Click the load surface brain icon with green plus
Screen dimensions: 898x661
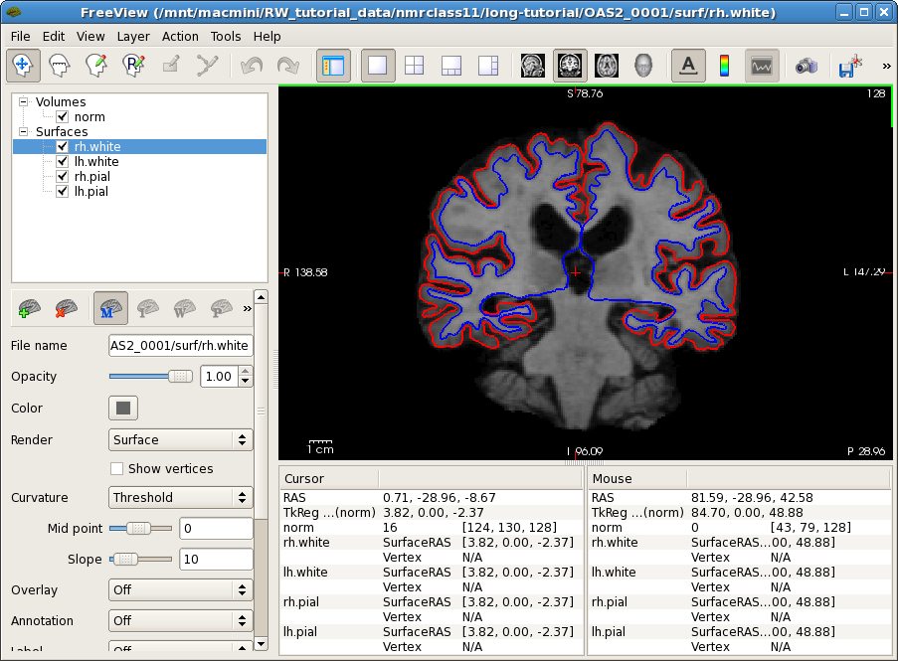(x=30, y=308)
